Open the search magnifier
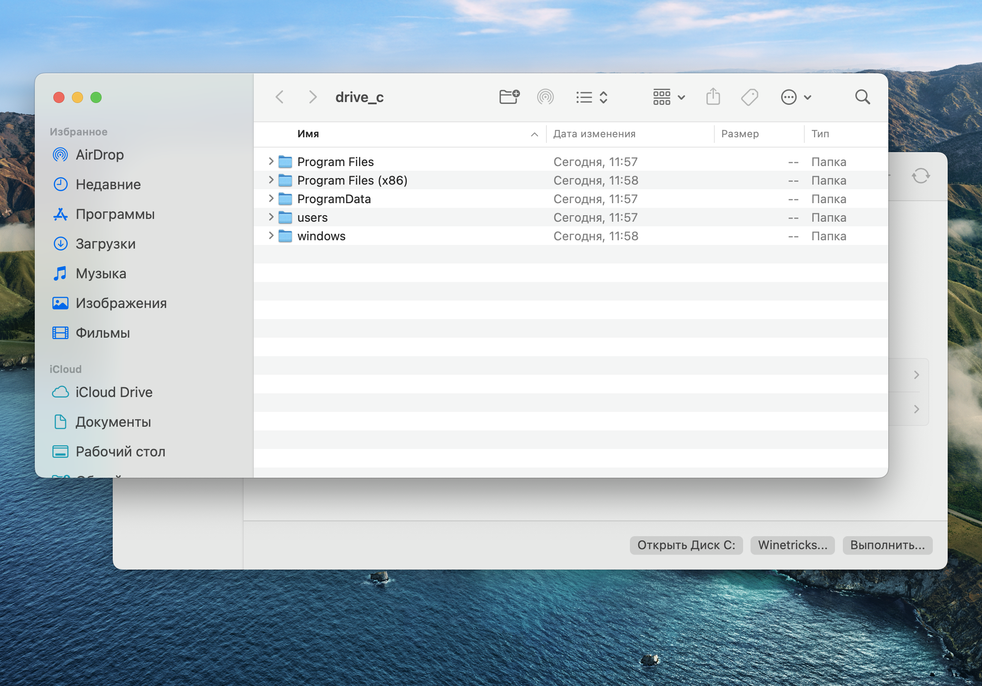Screen dimensions: 982x686 coord(862,97)
